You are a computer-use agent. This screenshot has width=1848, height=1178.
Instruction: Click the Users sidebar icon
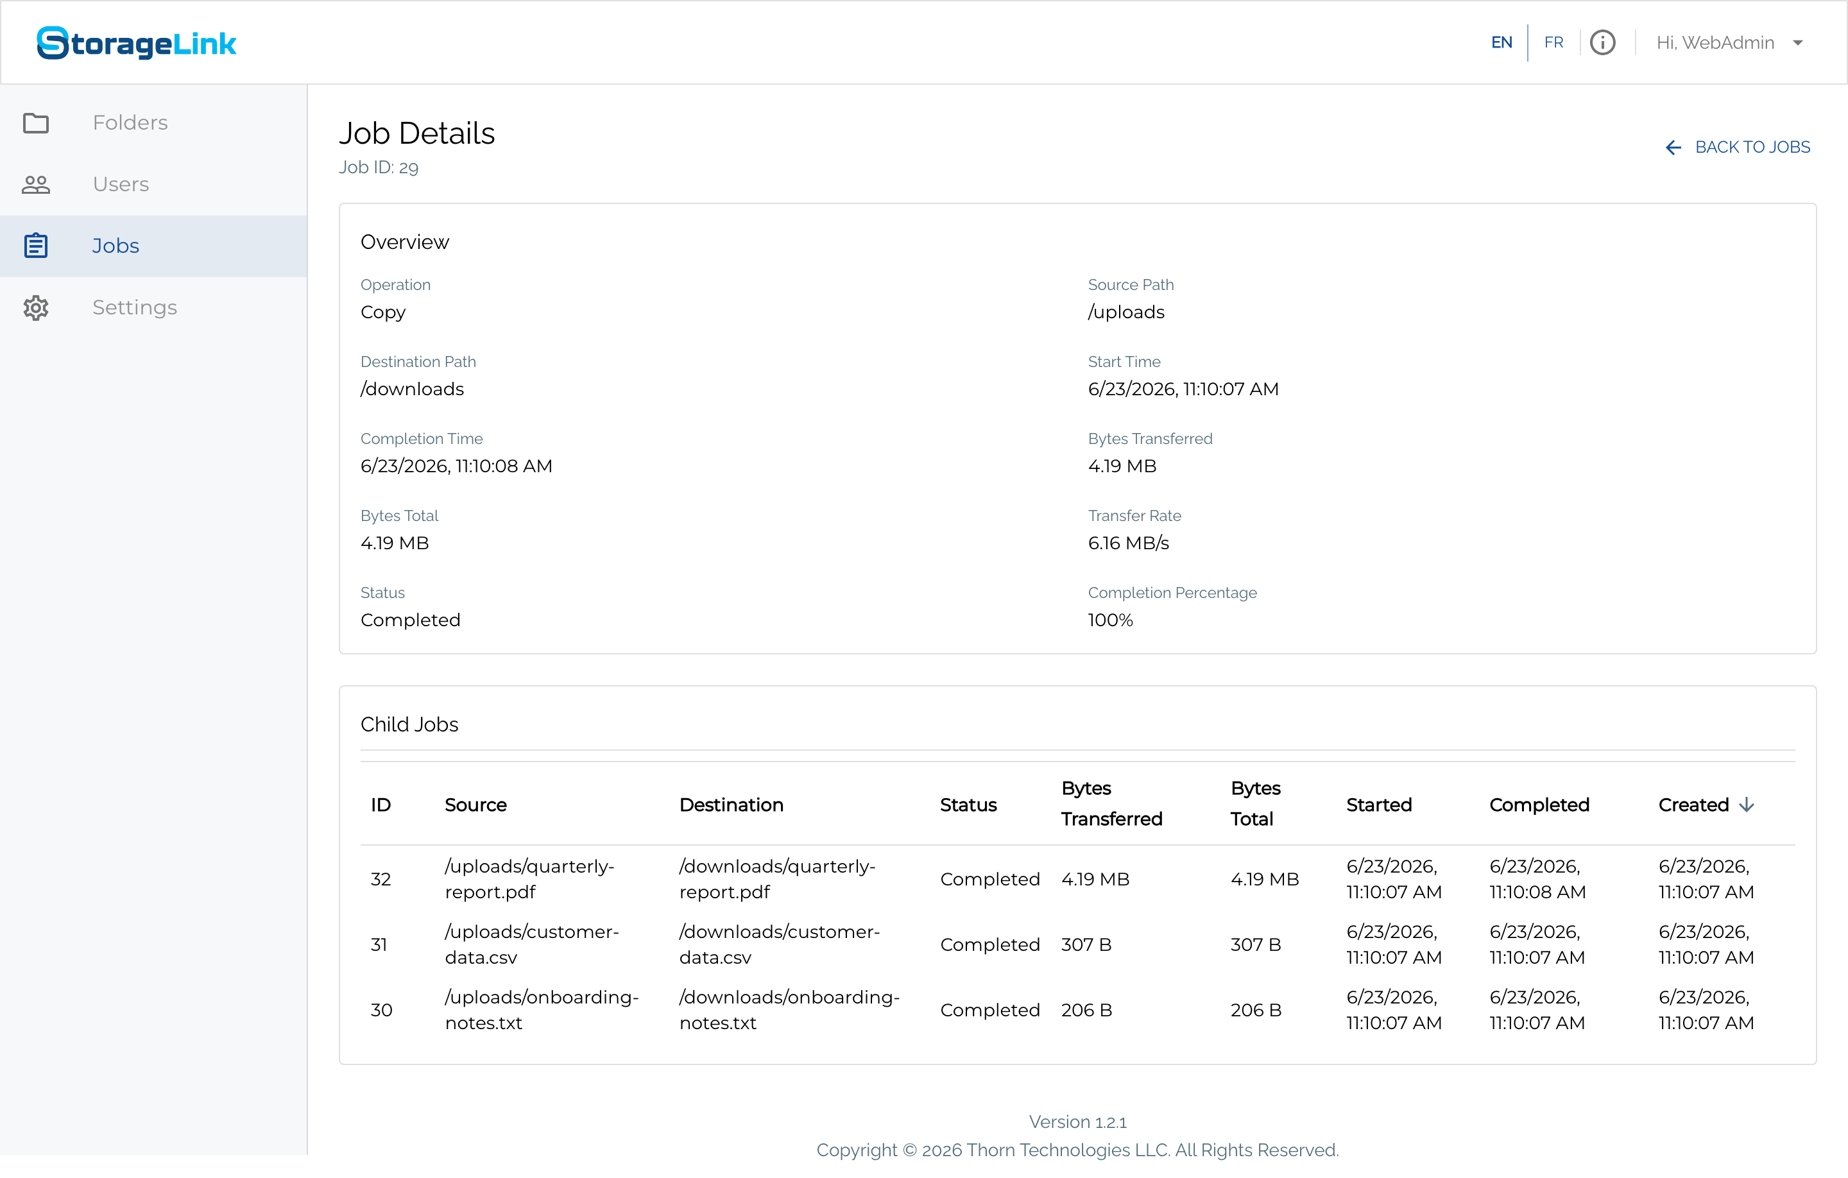pos(36,184)
